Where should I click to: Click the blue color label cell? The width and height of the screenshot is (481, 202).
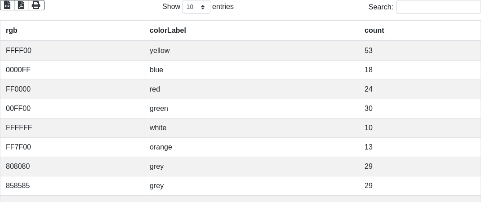(x=156, y=70)
